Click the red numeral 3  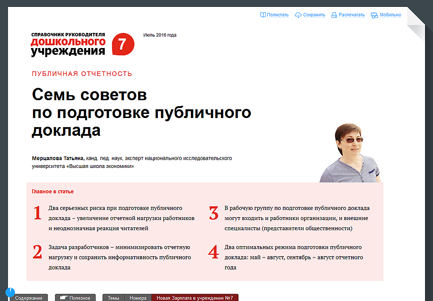[213, 213]
